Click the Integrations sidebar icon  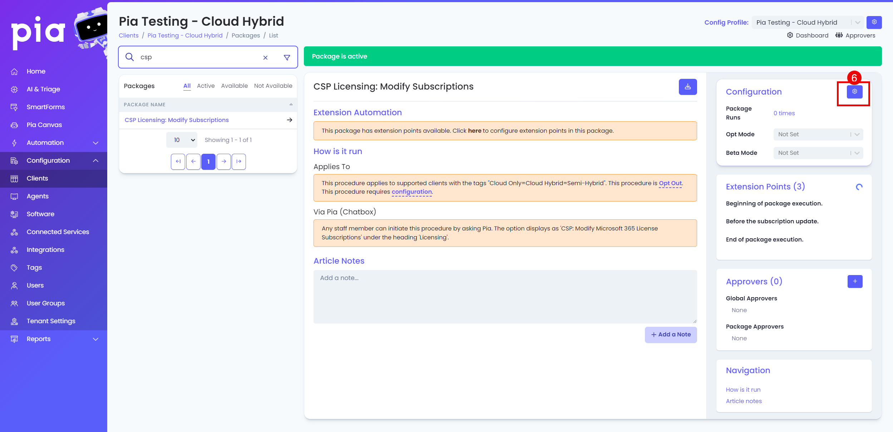(14, 250)
